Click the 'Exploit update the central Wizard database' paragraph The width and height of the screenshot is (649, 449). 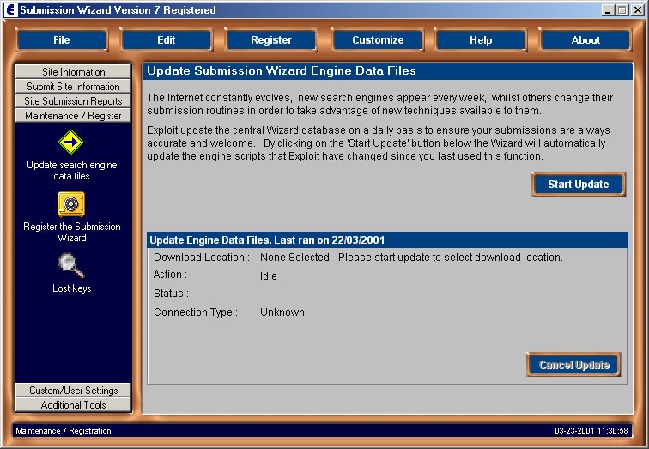coord(379,143)
